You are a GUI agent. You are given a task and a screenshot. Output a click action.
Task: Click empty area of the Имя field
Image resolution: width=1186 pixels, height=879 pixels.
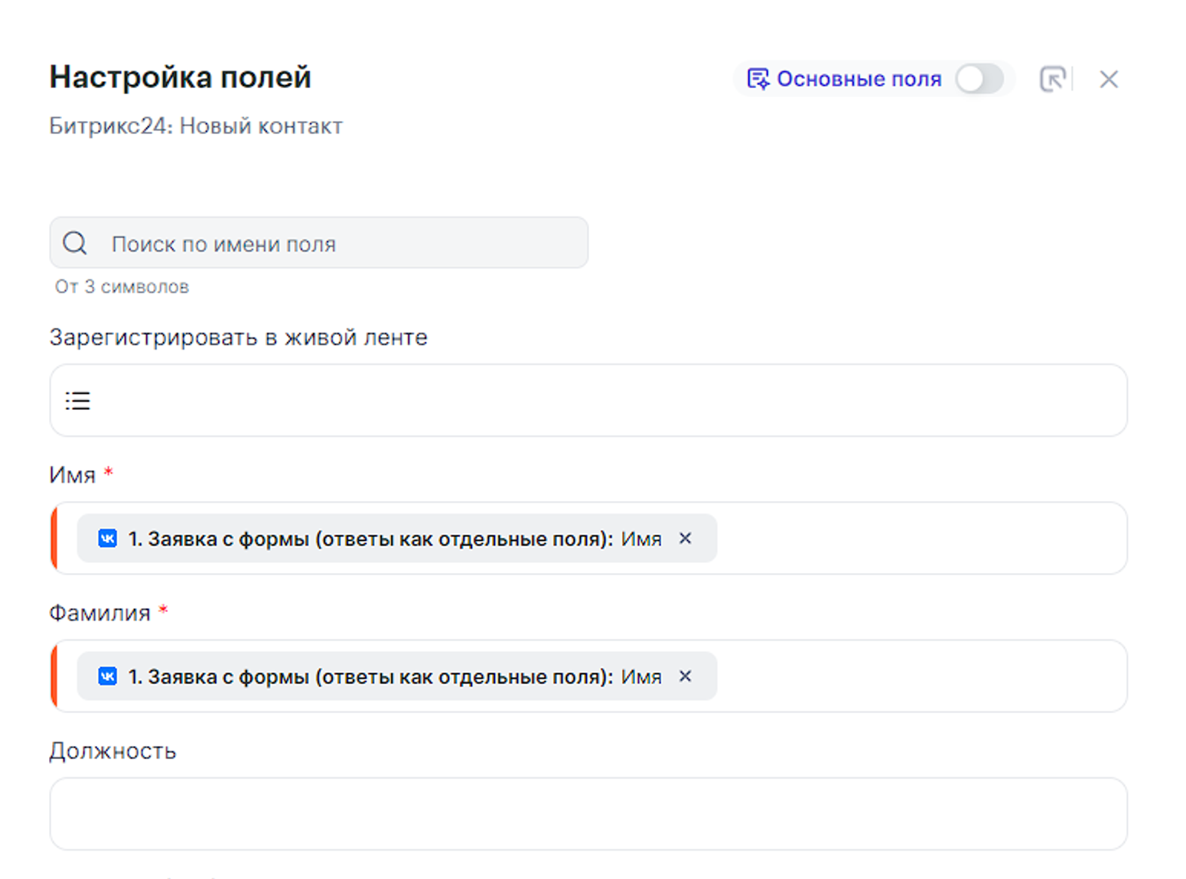[918, 539]
